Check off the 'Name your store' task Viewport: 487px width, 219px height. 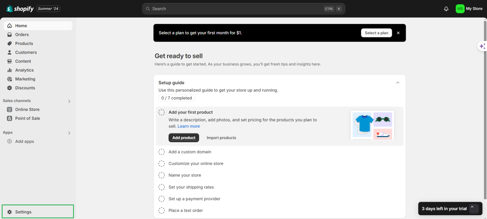(x=162, y=175)
